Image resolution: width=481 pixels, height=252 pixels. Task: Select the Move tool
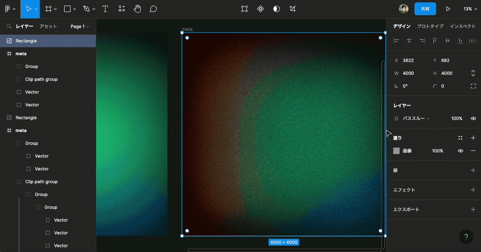tap(28, 9)
